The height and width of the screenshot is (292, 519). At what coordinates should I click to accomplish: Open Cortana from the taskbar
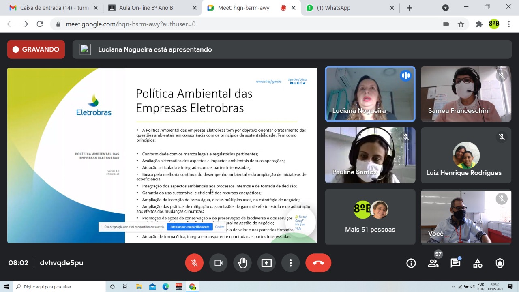112,287
